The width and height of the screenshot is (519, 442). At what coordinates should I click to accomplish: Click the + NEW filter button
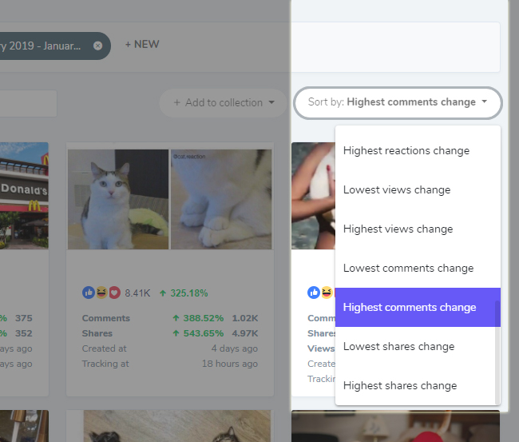pyautogui.click(x=142, y=45)
